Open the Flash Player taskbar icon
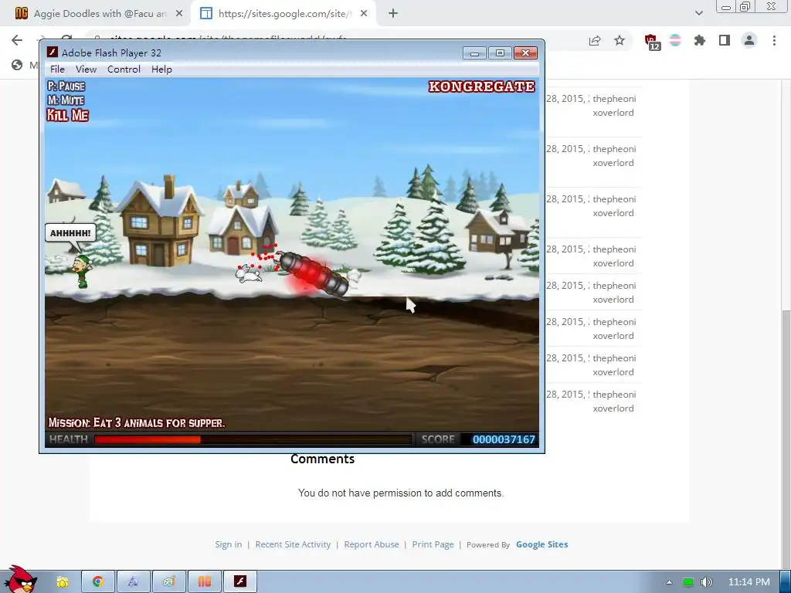The width and height of the screenshot is (791, 593). coord(240,582)
